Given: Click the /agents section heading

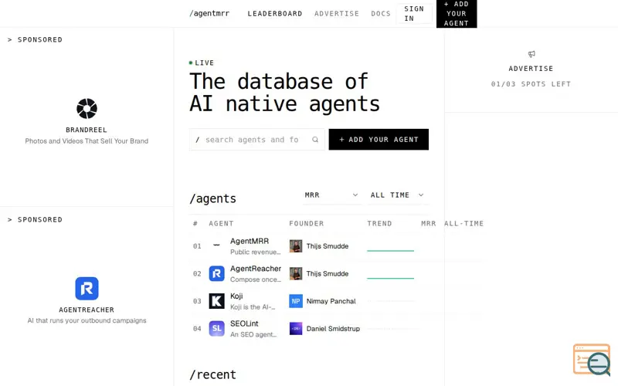Looking at the screenshot, I should [x=213, y=198].
